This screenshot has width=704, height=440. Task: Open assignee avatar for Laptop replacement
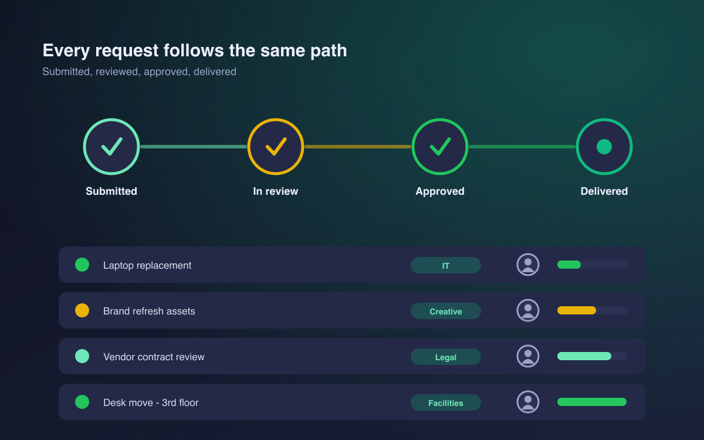[x=528, y=265]
